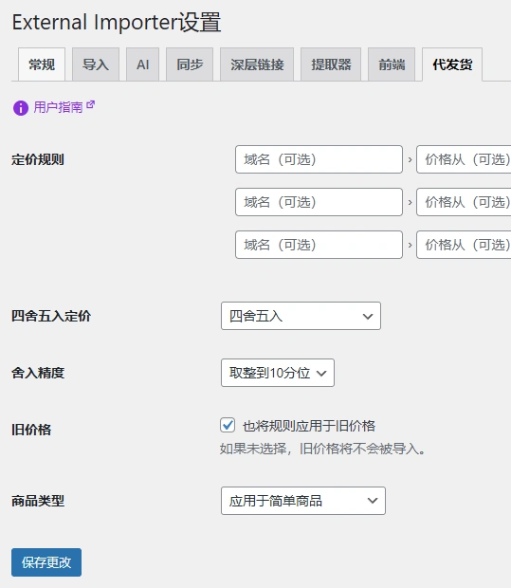Switch to the 常规 tab

tap(42, 64)
